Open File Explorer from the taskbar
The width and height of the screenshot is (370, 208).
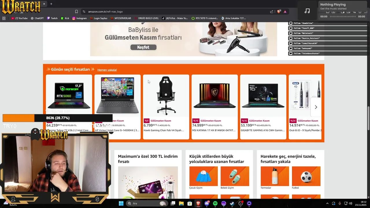181,203
